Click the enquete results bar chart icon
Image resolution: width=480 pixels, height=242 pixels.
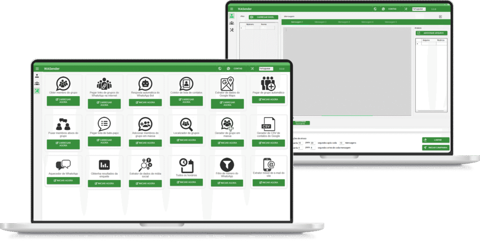(x=104, y=165)
